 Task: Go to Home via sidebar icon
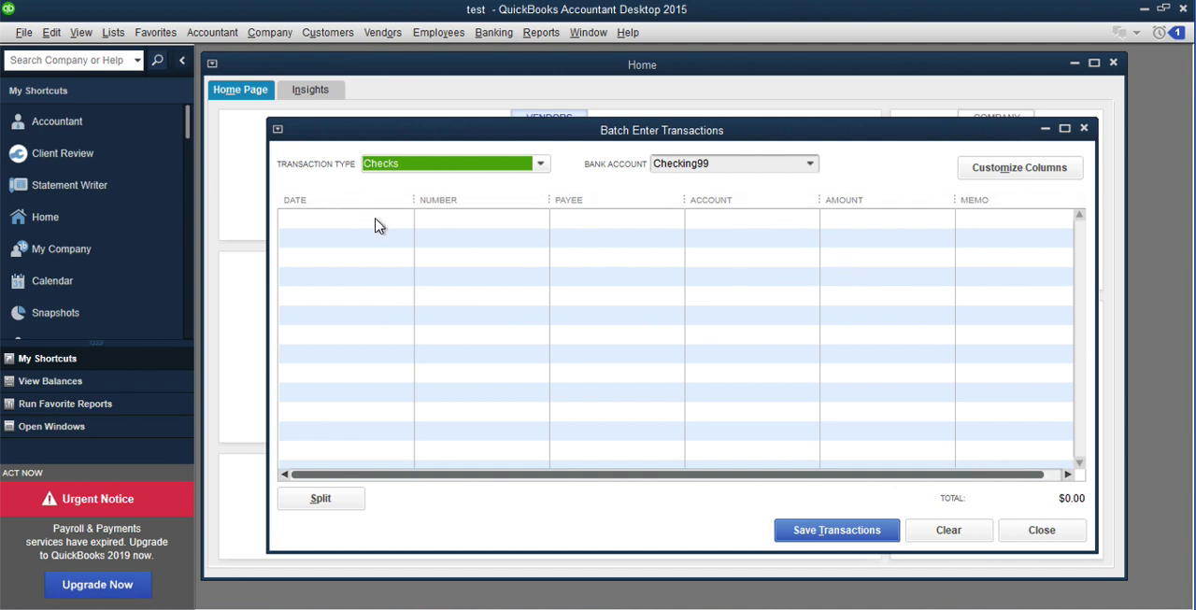click(x=18, y=217)
